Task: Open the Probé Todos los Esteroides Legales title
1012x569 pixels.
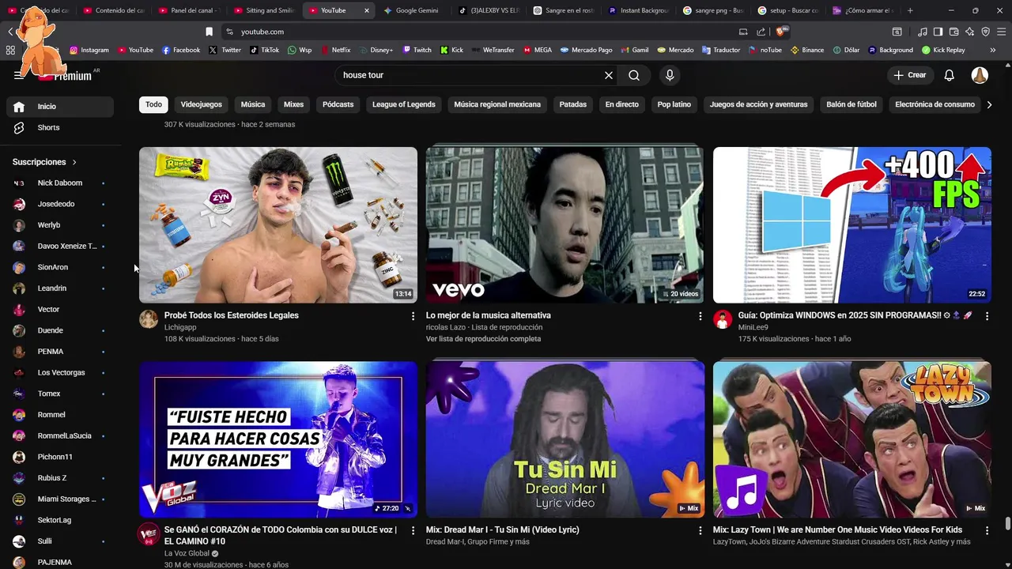Action: coord(232,315)
